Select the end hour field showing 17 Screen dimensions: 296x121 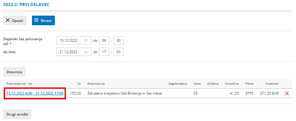tap(104, 52)
